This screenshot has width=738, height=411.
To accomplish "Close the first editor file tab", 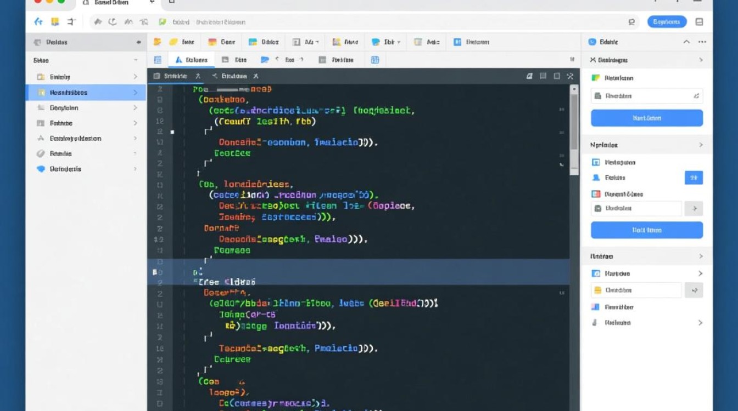I will point(198,76).
